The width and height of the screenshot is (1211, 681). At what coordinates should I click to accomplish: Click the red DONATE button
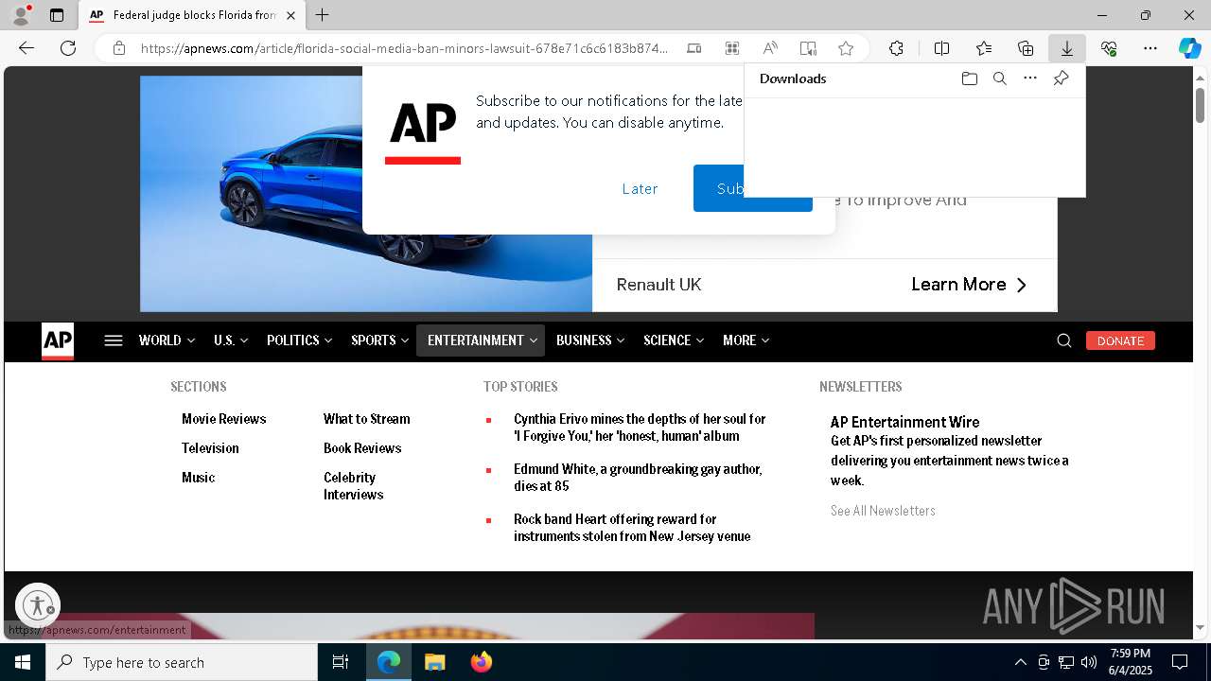point(1120,340)
